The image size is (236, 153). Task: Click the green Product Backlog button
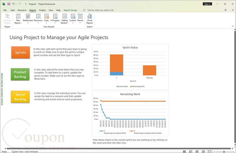pyautogui.click(x=20, y=74)
